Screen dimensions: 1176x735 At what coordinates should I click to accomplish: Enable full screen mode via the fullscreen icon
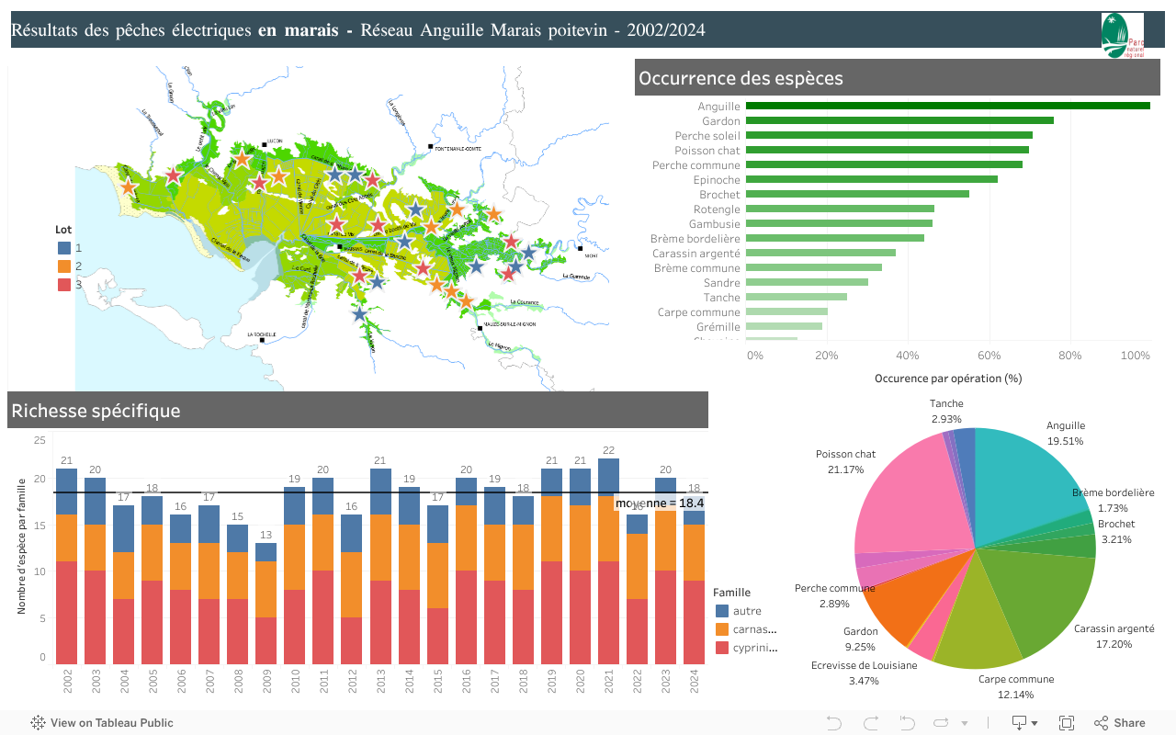tap(1067, 723)
